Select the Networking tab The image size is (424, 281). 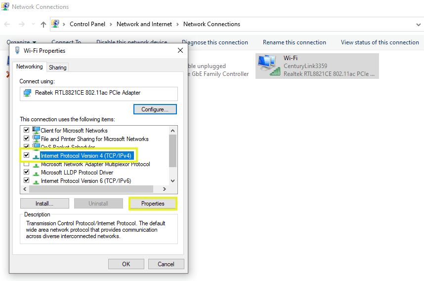pos(30,67)
